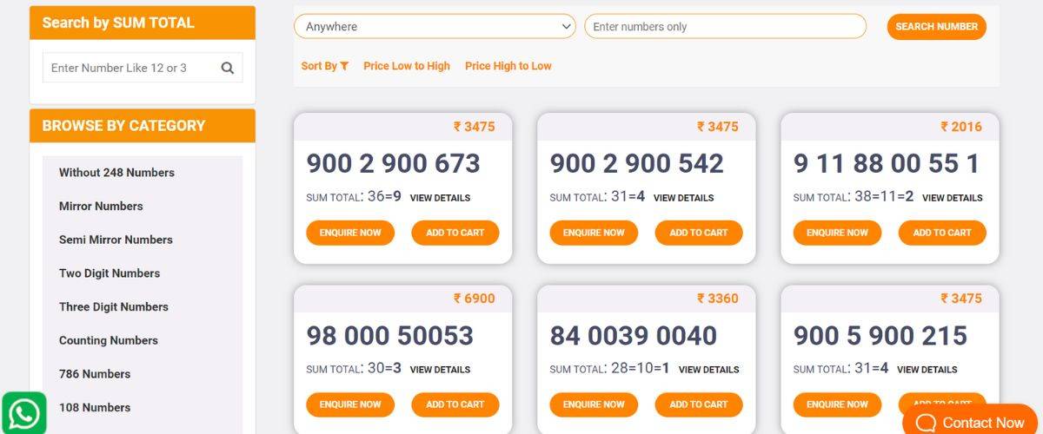Expand the Anywhere position dropdown
The height and width of the screenshot is (434, 1043).
coord(435,27)
